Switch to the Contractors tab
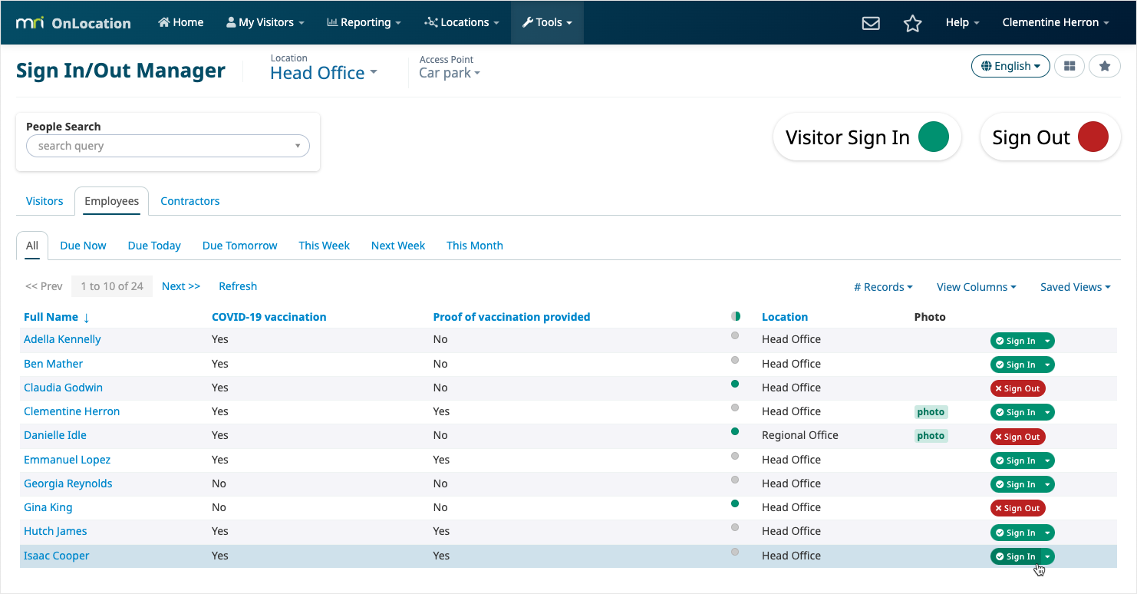Image resolution: width=1137 pixels, height=594 pixels. (190, 201)
